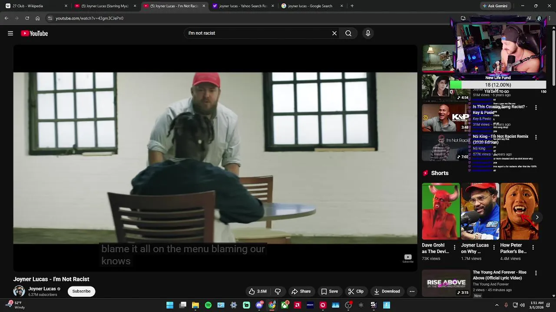Save the video to a playlist

click(329, 291)
